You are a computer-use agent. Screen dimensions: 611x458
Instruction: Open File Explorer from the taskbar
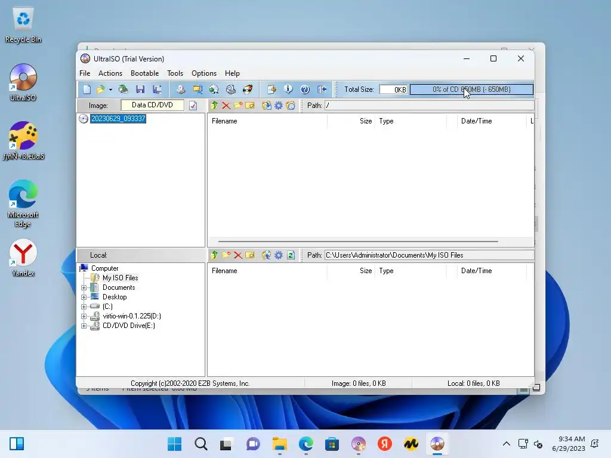click(x=279, y=444)
